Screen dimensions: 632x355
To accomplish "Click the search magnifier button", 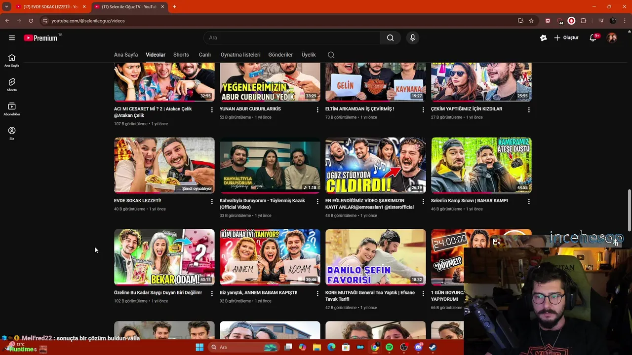I will [x=391, y=38].
